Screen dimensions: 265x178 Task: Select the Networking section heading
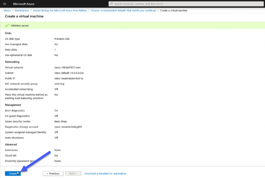[12, 62]
